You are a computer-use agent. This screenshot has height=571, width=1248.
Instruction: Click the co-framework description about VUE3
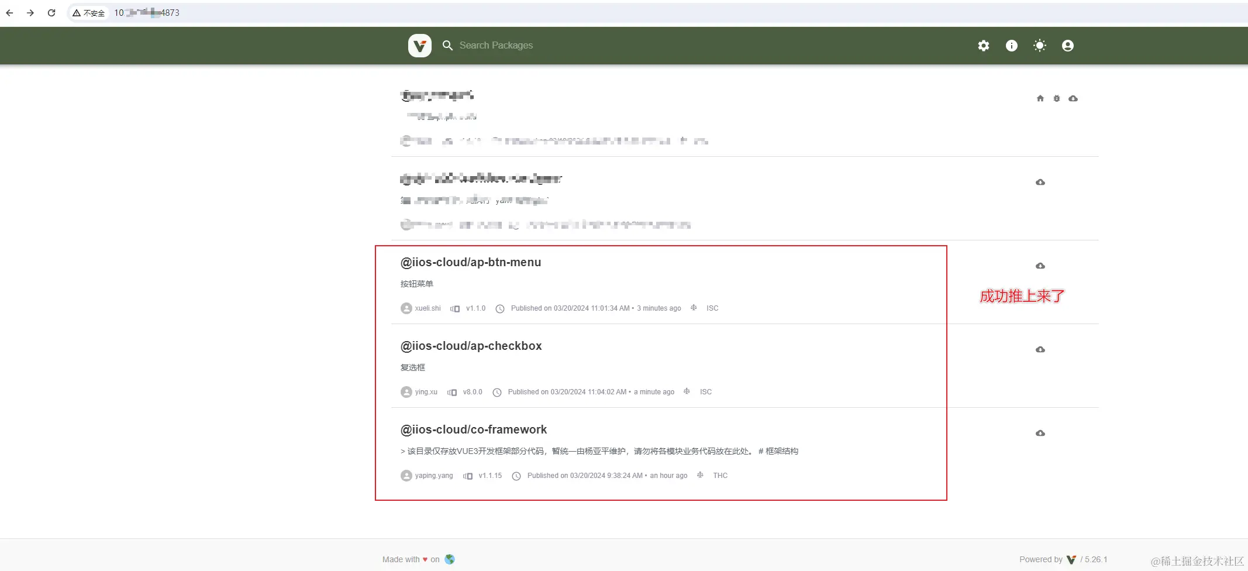click(599, 451)
